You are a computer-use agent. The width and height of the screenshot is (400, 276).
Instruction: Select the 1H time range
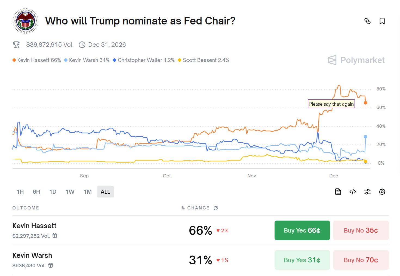click(x=20, y=192)
